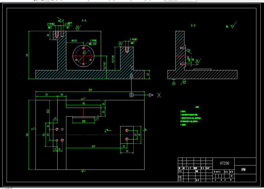Pick the pink dashed bolt circle
The image size is (264, 189).
pos(83,56)
